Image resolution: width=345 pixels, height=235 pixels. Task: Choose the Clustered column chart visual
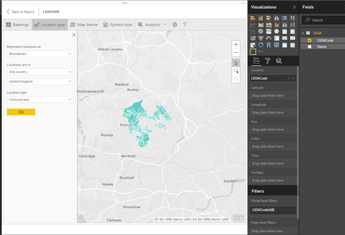click(277, 18)
